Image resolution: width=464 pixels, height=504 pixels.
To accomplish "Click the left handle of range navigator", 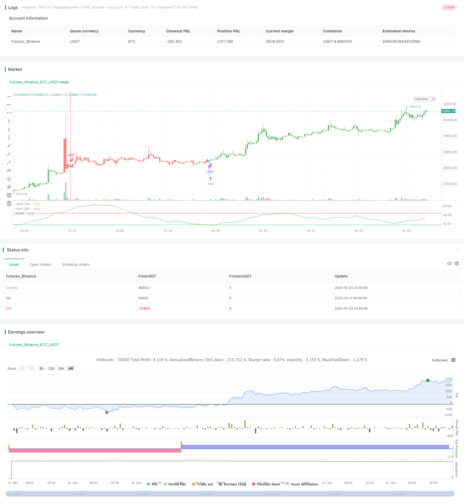I will point(7,494).
